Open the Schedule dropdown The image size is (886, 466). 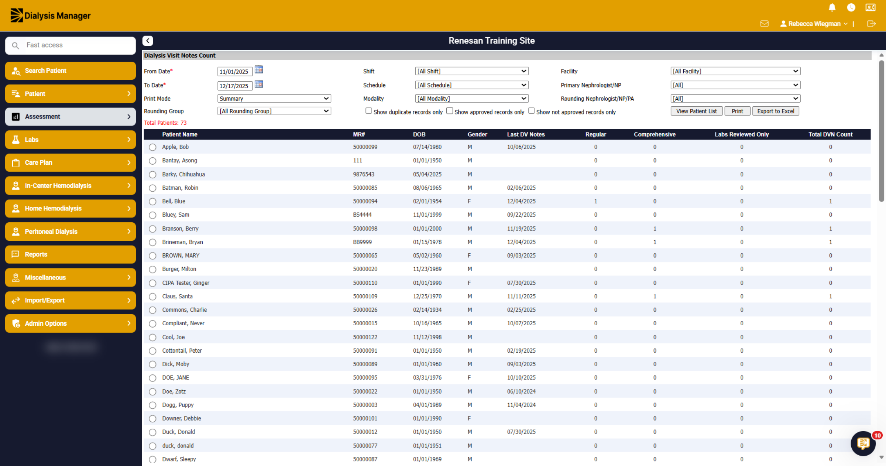[x=472, y=85]
